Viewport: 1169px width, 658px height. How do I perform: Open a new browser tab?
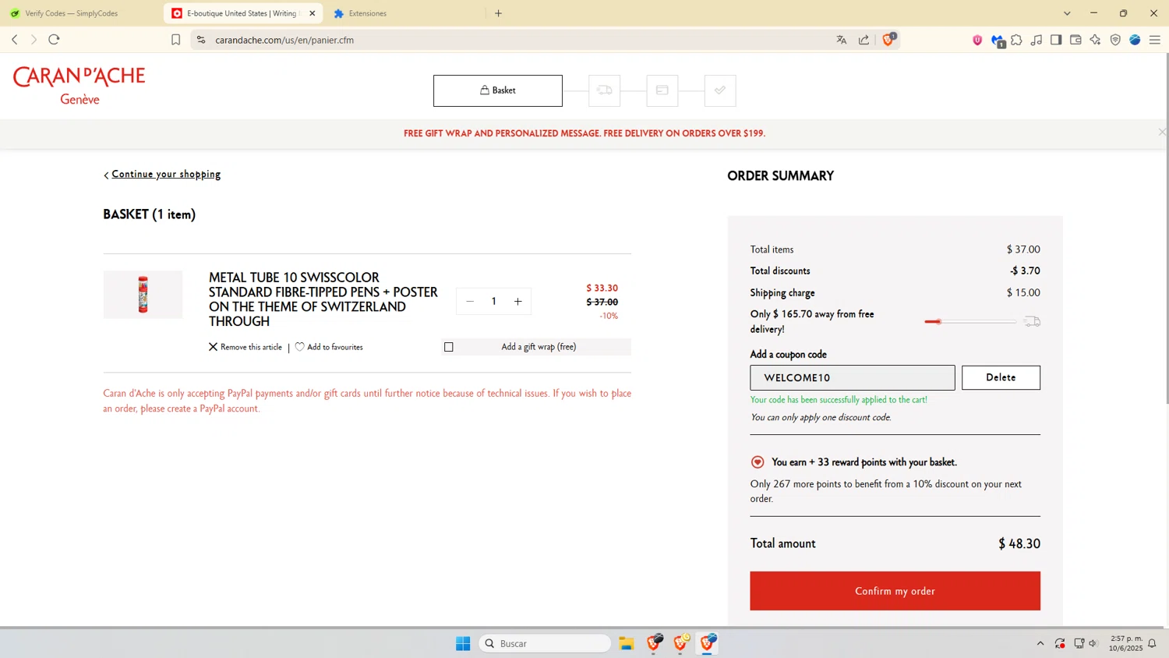(499, 13)
